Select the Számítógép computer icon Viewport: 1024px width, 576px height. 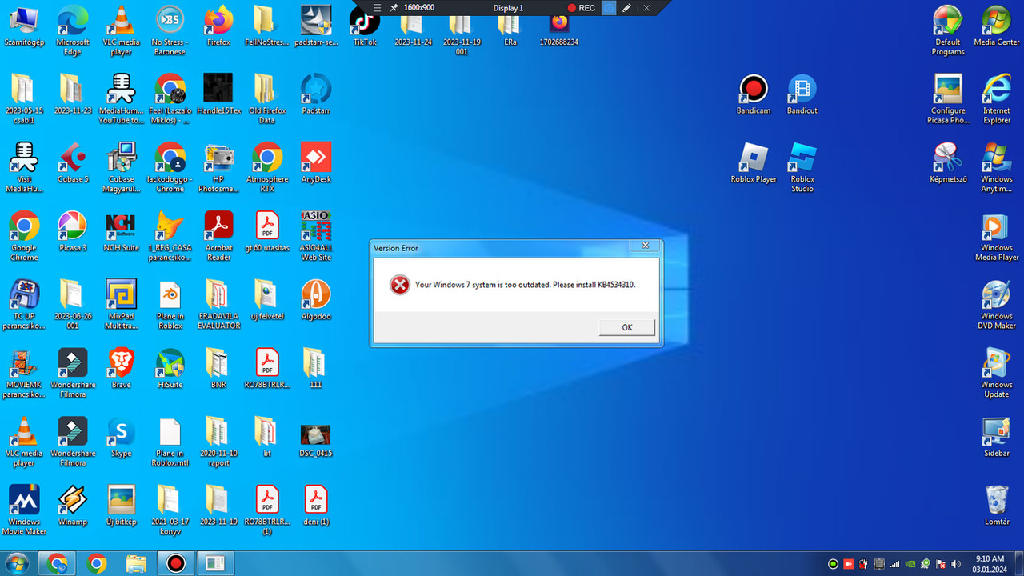[x=24, y=26]
